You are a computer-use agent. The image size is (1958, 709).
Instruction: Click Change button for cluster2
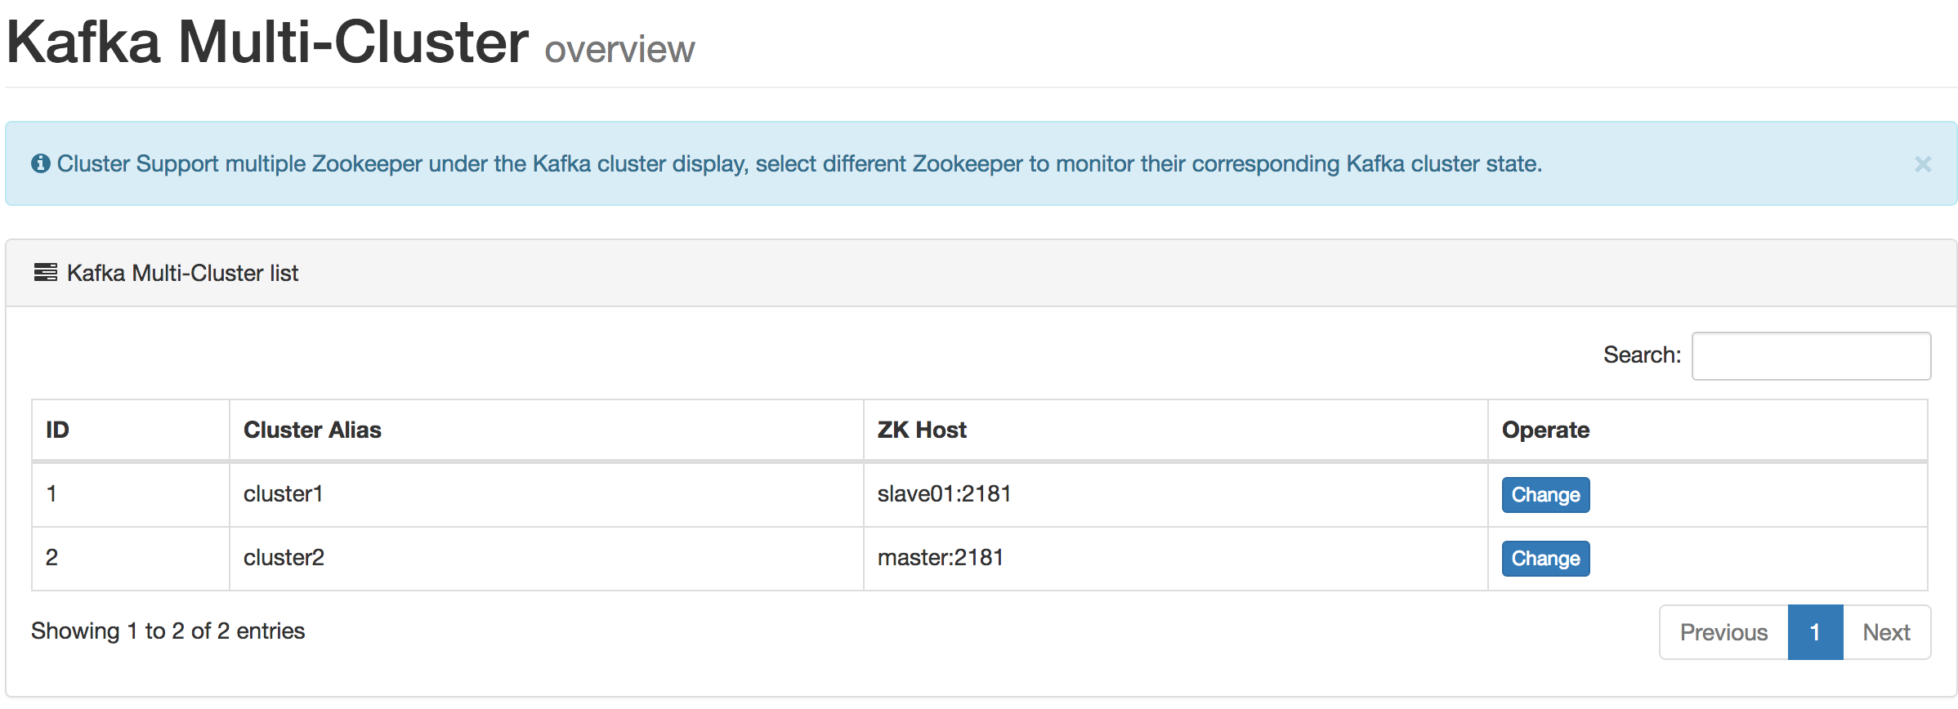click(x=1545, y=559)
